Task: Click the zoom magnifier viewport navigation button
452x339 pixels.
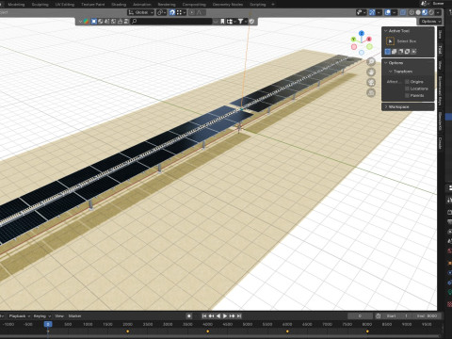Action: [x=371, y=61]
